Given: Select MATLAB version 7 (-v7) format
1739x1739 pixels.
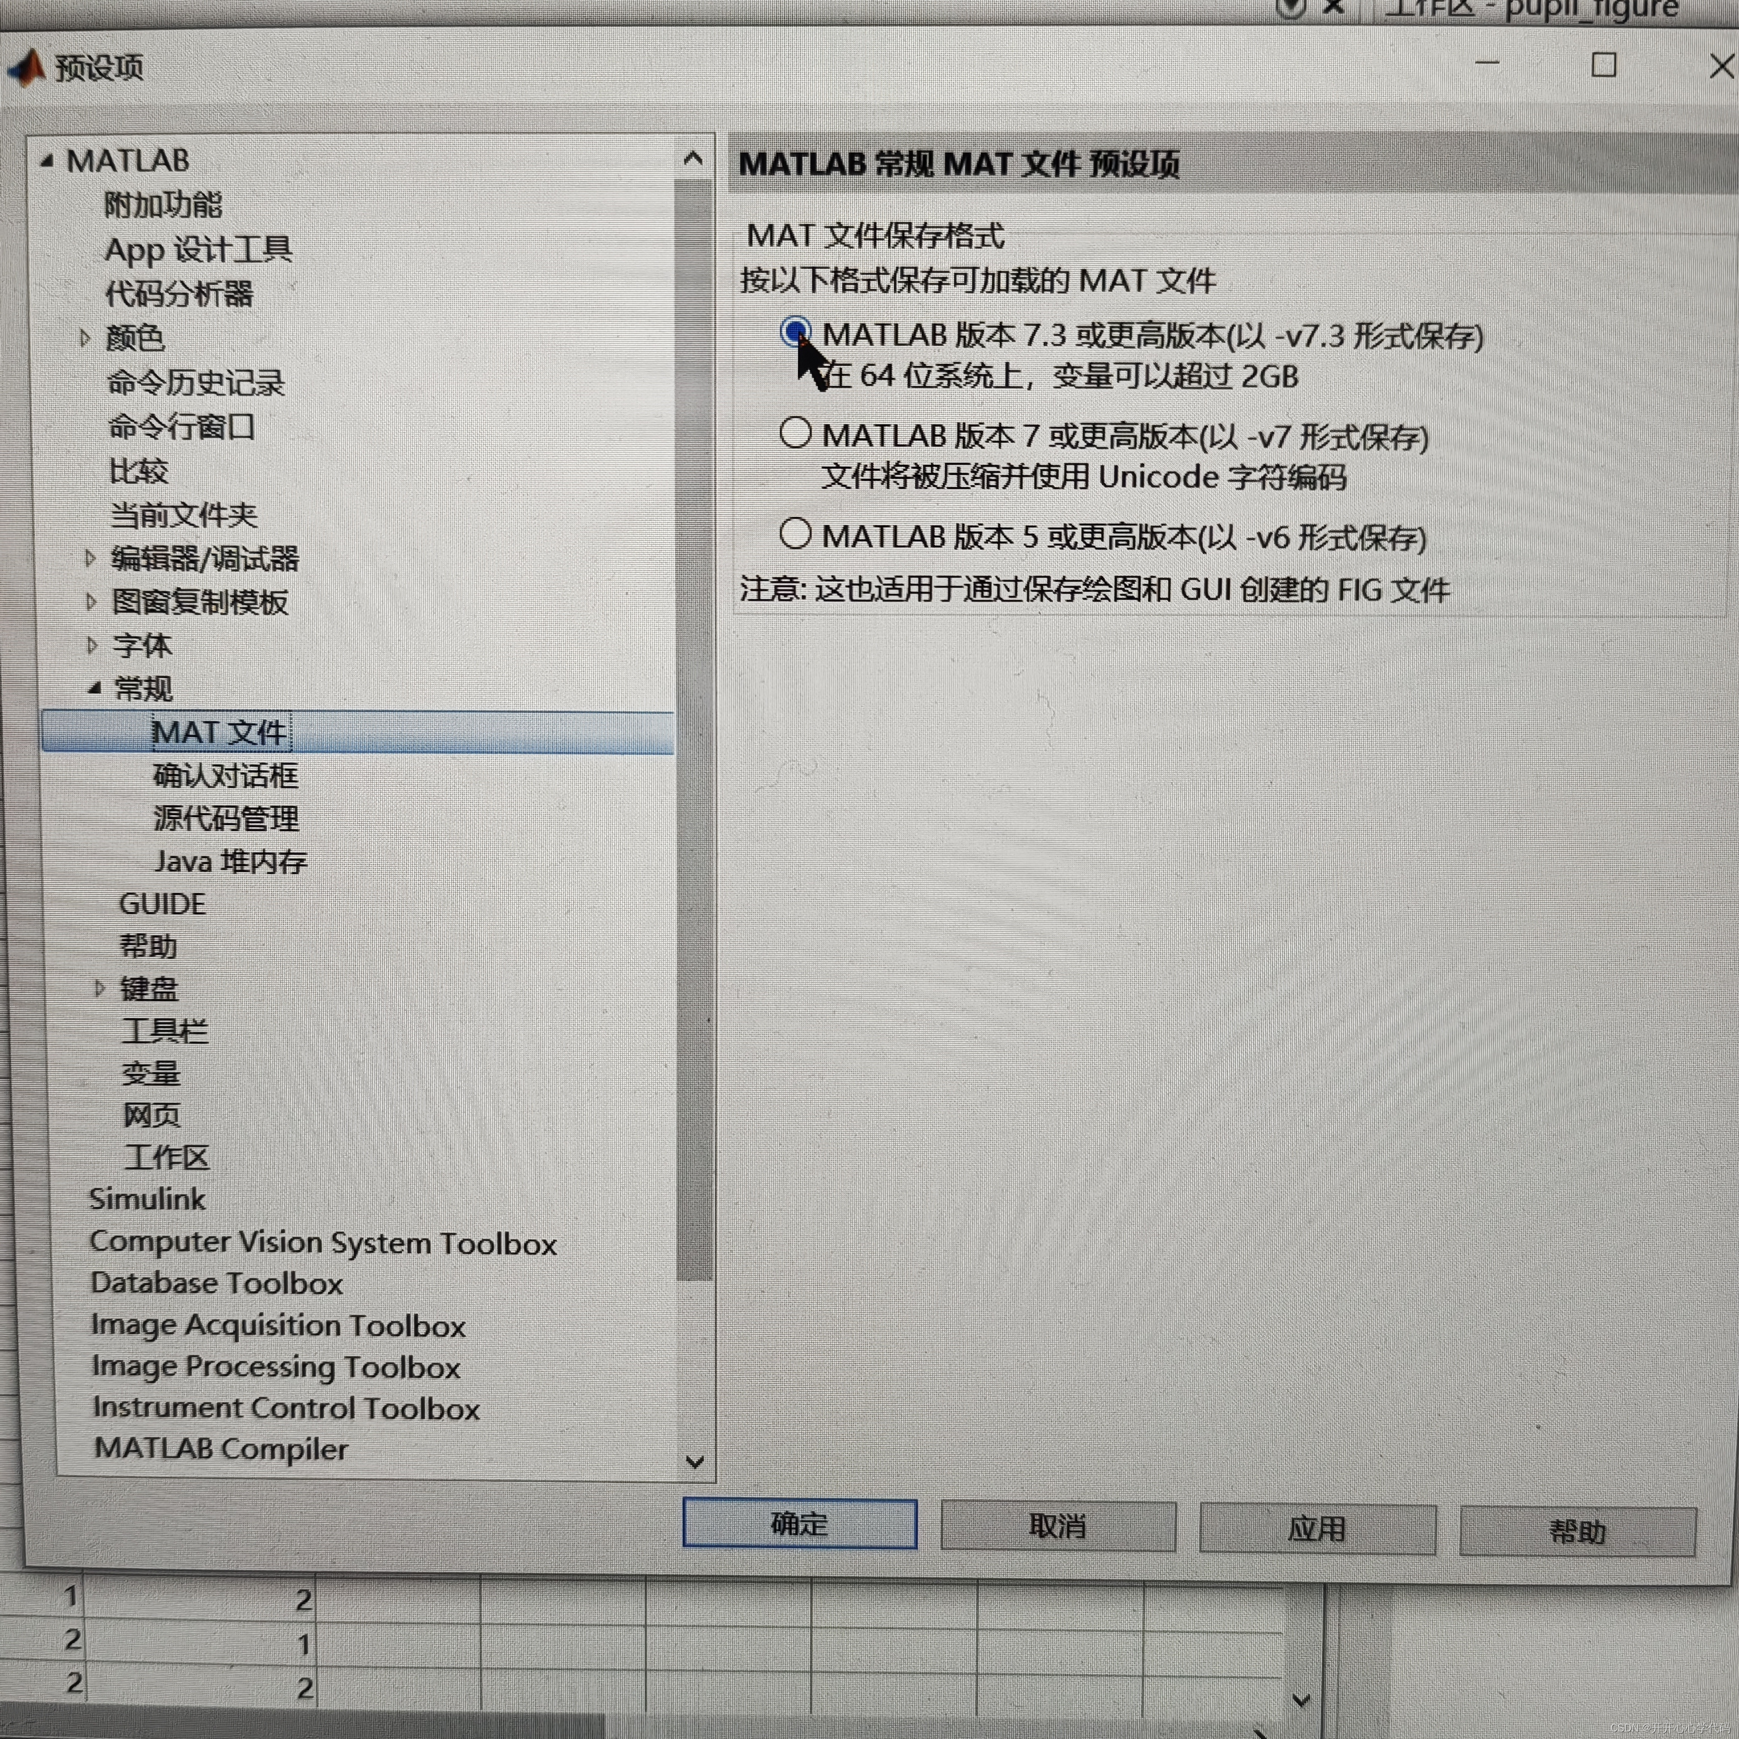Looking at the screenshot, I should (x=796, y=433).
